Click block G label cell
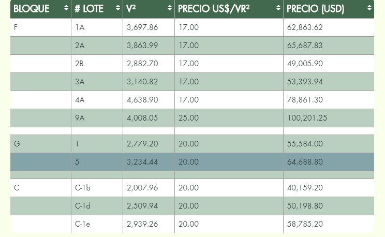Viewport: 385px width, 237px height. click(x=17, y=144)
